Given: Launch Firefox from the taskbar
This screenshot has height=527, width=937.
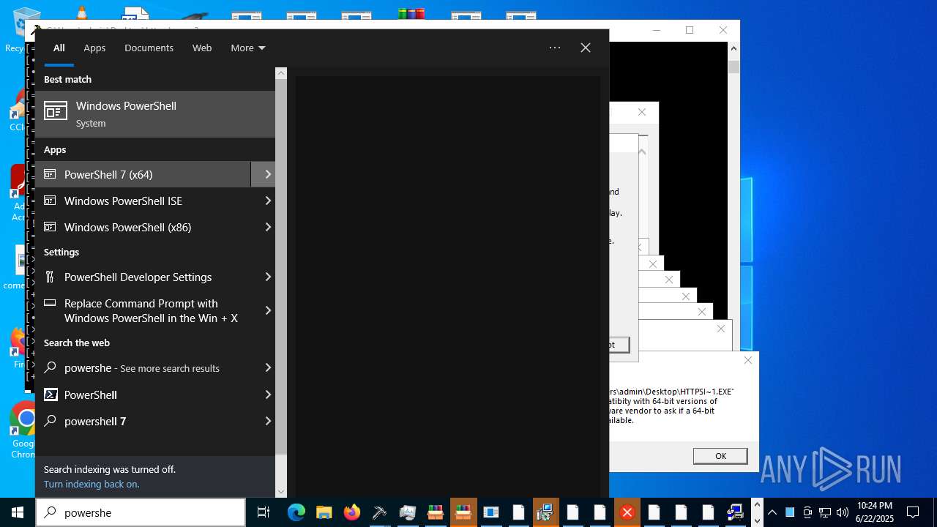Looking at the screenshot, I should point(351,512).
